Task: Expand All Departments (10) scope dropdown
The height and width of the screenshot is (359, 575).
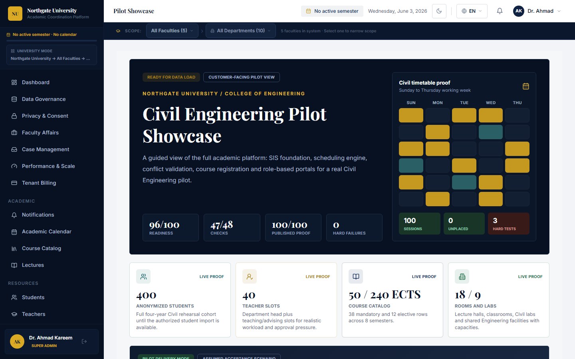Action: pos(241,31)
